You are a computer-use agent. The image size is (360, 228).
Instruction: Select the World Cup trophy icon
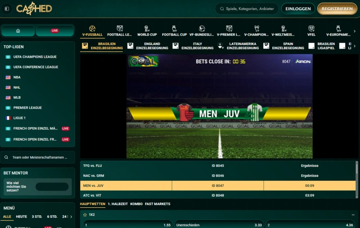147,28
